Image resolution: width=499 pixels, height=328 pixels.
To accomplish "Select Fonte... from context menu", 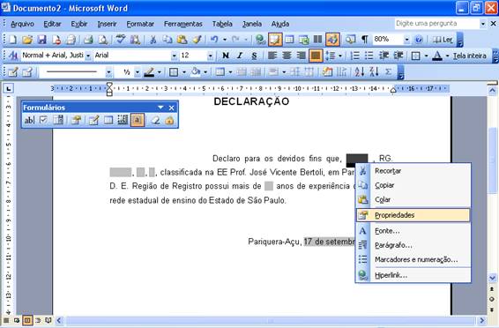I will [413, 231].
